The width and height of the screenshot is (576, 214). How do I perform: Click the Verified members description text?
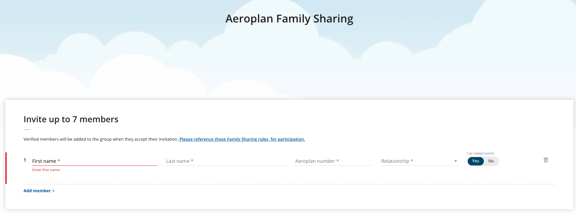click(x=101, y=139)
